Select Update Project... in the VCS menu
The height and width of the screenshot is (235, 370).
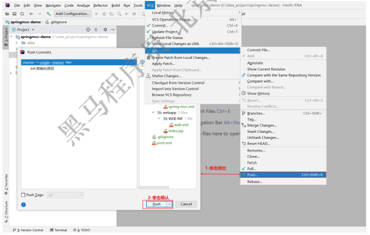(x=193, y=32)
